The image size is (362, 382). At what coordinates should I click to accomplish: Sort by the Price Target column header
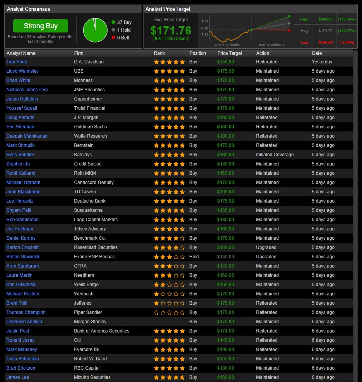(x=230, y=53)
